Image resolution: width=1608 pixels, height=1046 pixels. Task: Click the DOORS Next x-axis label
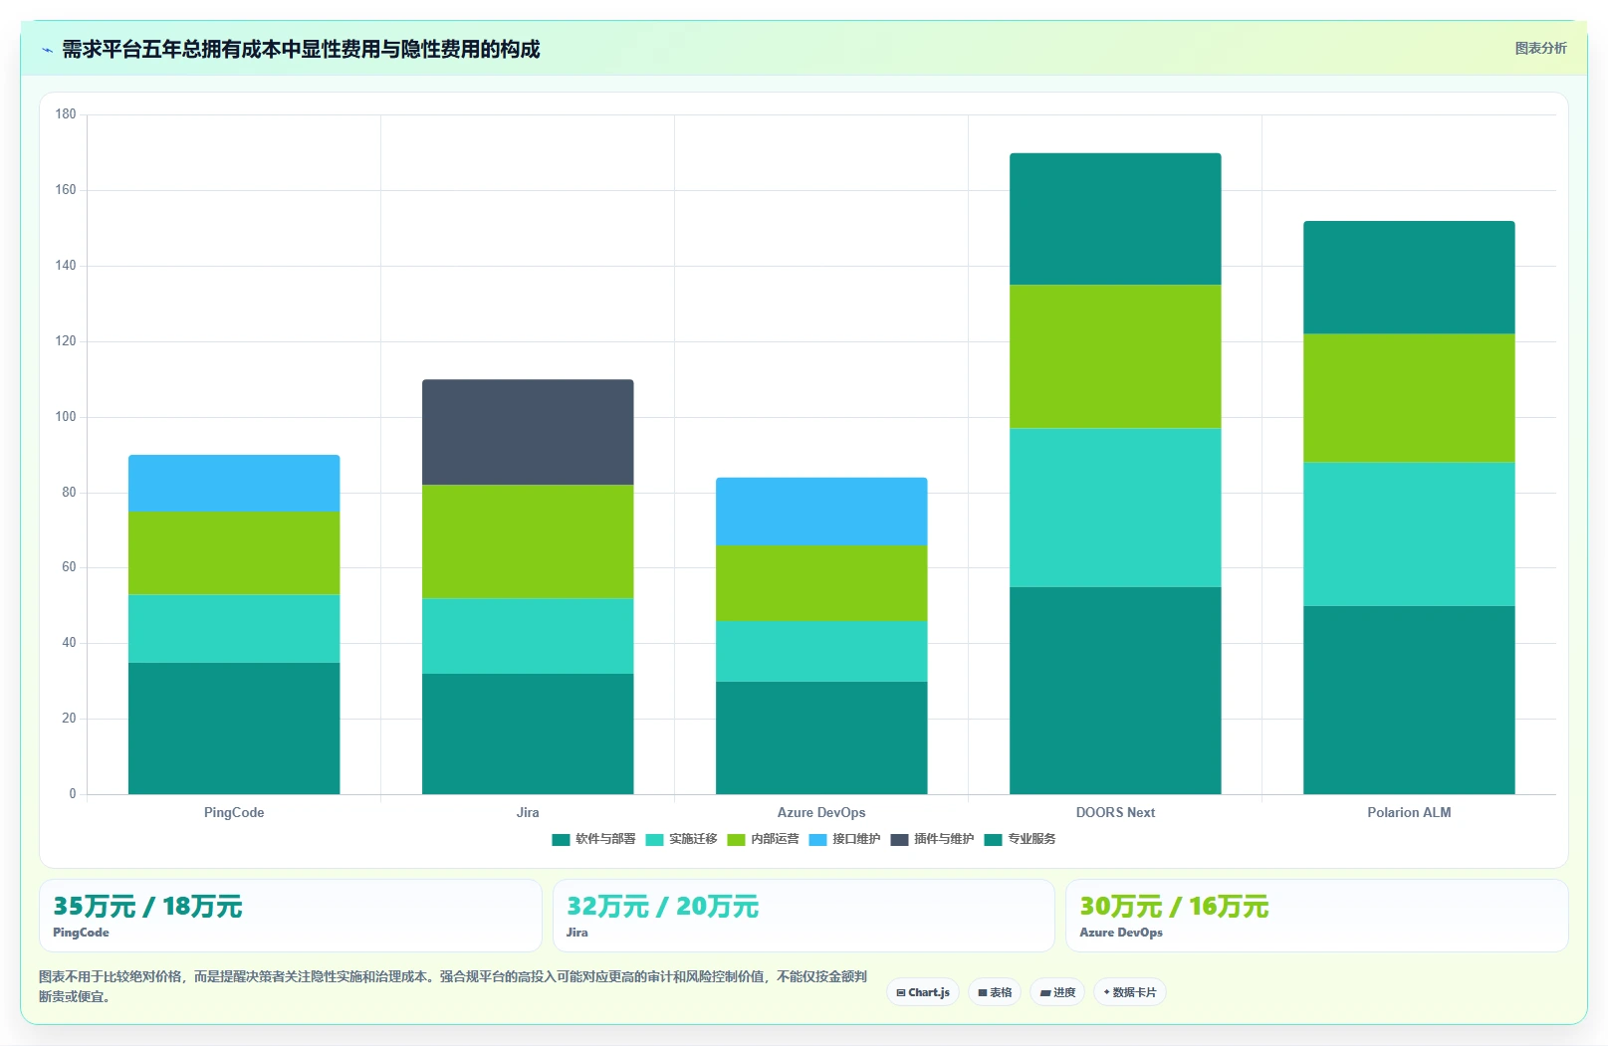click(x=1115, y=812)
